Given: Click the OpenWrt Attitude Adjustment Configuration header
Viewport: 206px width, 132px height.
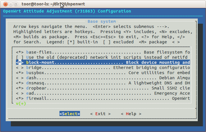Looking at the screenshot, I should tap(67, 11).
